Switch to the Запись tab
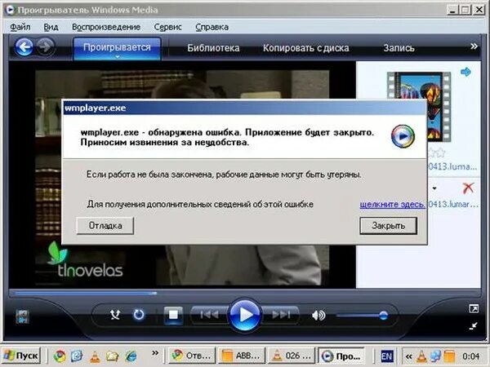The width and height of the screenshot is (490, 367). [x=399, y=48]
